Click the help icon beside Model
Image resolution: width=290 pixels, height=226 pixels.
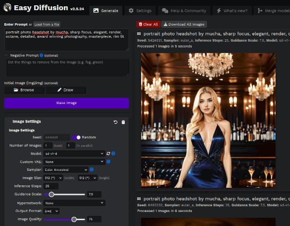click(113, 153)
